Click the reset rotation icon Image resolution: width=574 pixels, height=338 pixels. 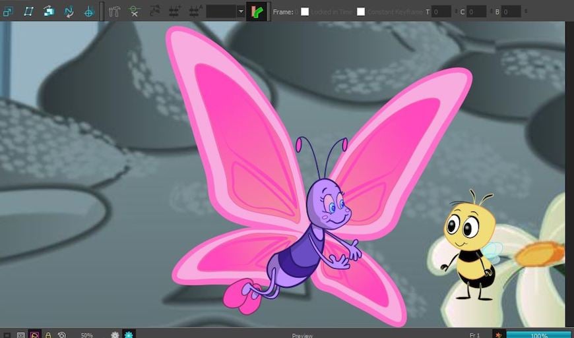pyautogui.click(x=62, y=335)
